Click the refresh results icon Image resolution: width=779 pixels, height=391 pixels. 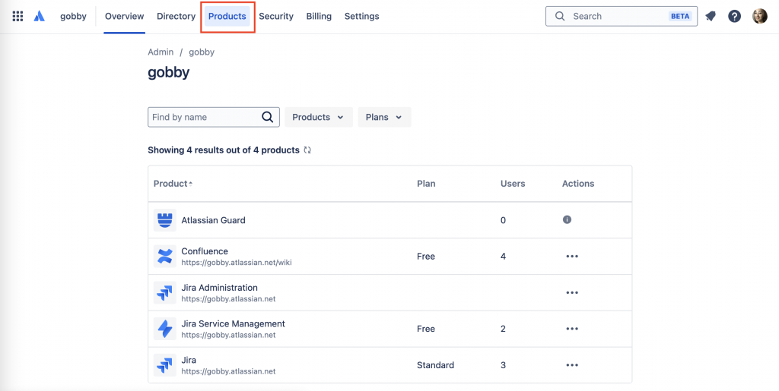[x=307, y=150]
